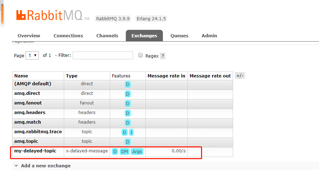The height and width of the screenshot is (173, 319).
Task: Click the RabbitMQ 3.9.9 version label
Action: coord(113,19)
